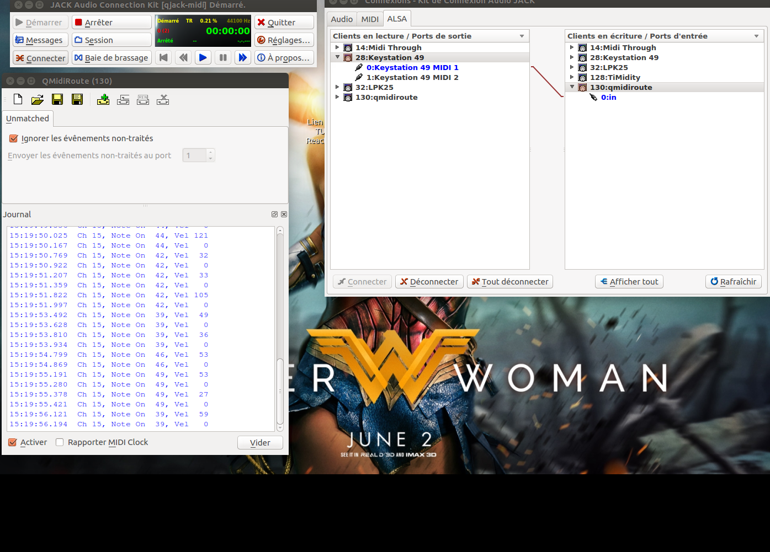Click the remove tab icon with X

[x=163, y=99]
